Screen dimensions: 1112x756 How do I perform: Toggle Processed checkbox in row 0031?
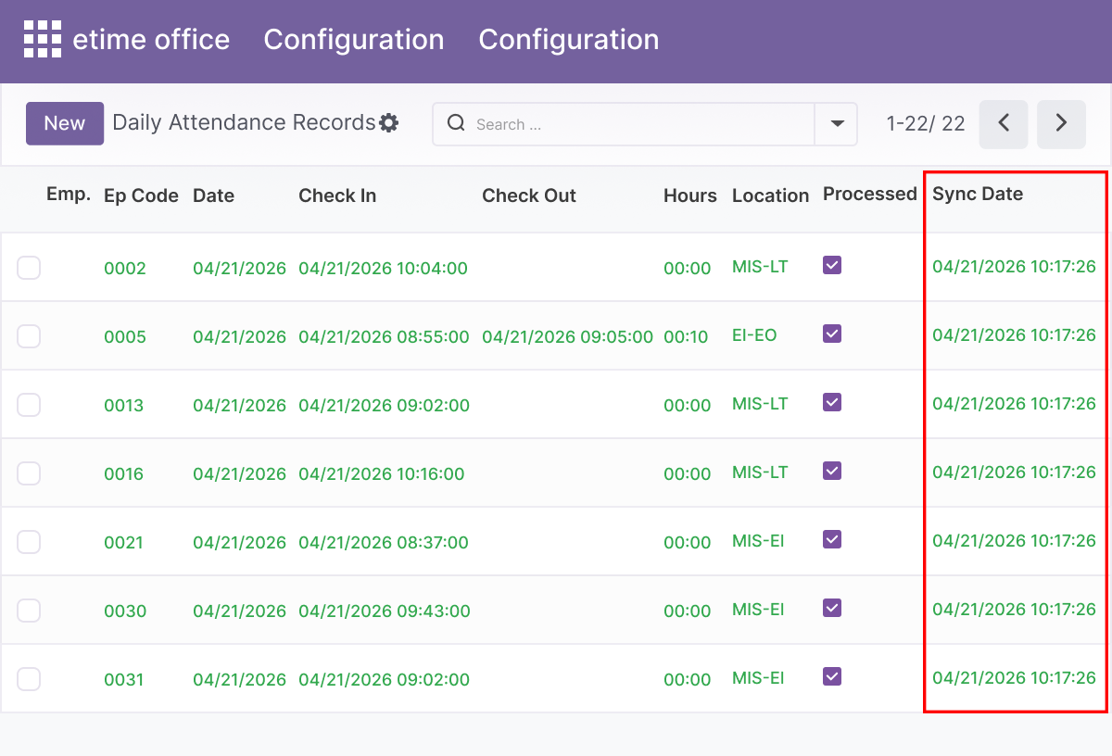pos(832,676)
